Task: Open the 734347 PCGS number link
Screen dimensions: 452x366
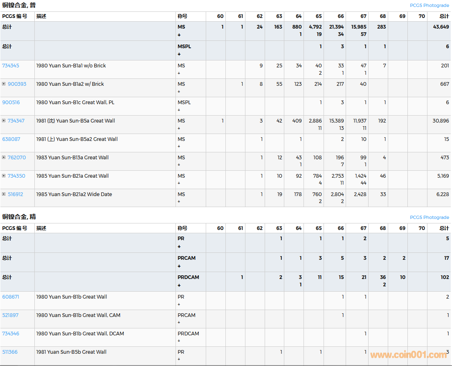Action: pos(16,121)
